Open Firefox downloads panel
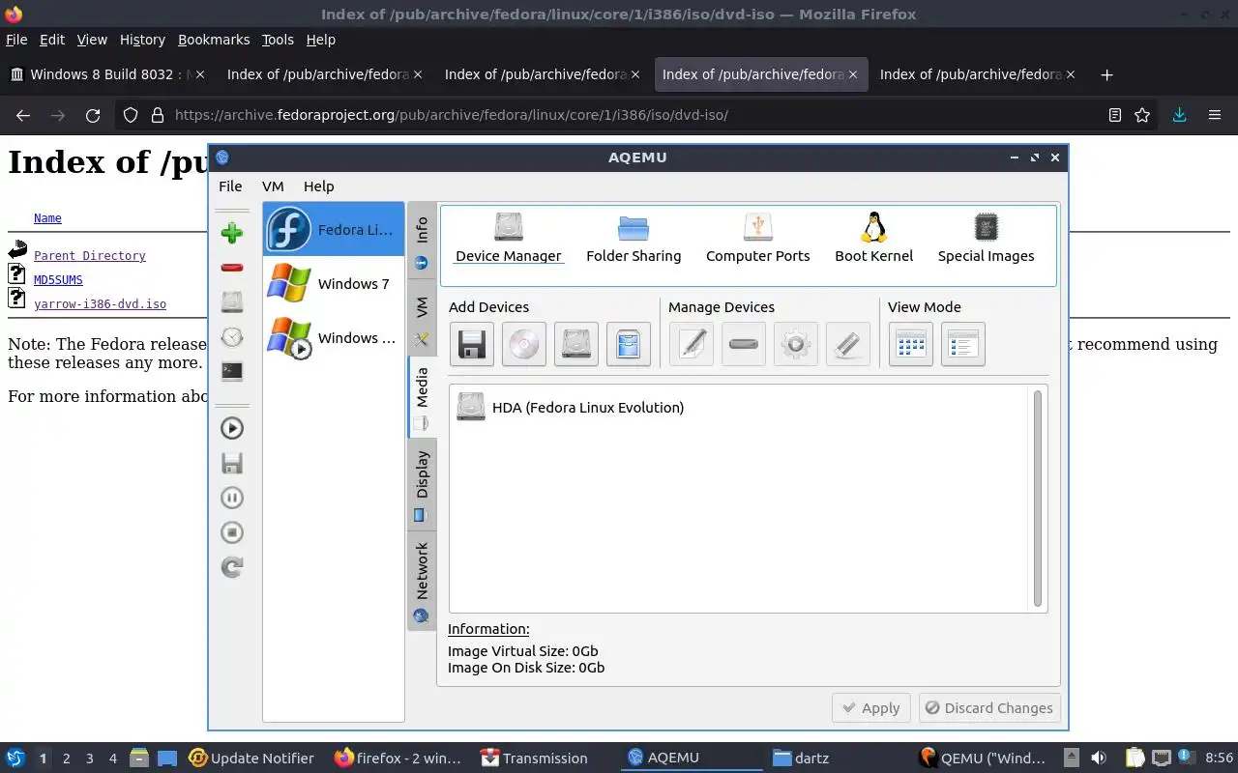This screenshot has width=1238, height=773. (x=1179, y=115)
